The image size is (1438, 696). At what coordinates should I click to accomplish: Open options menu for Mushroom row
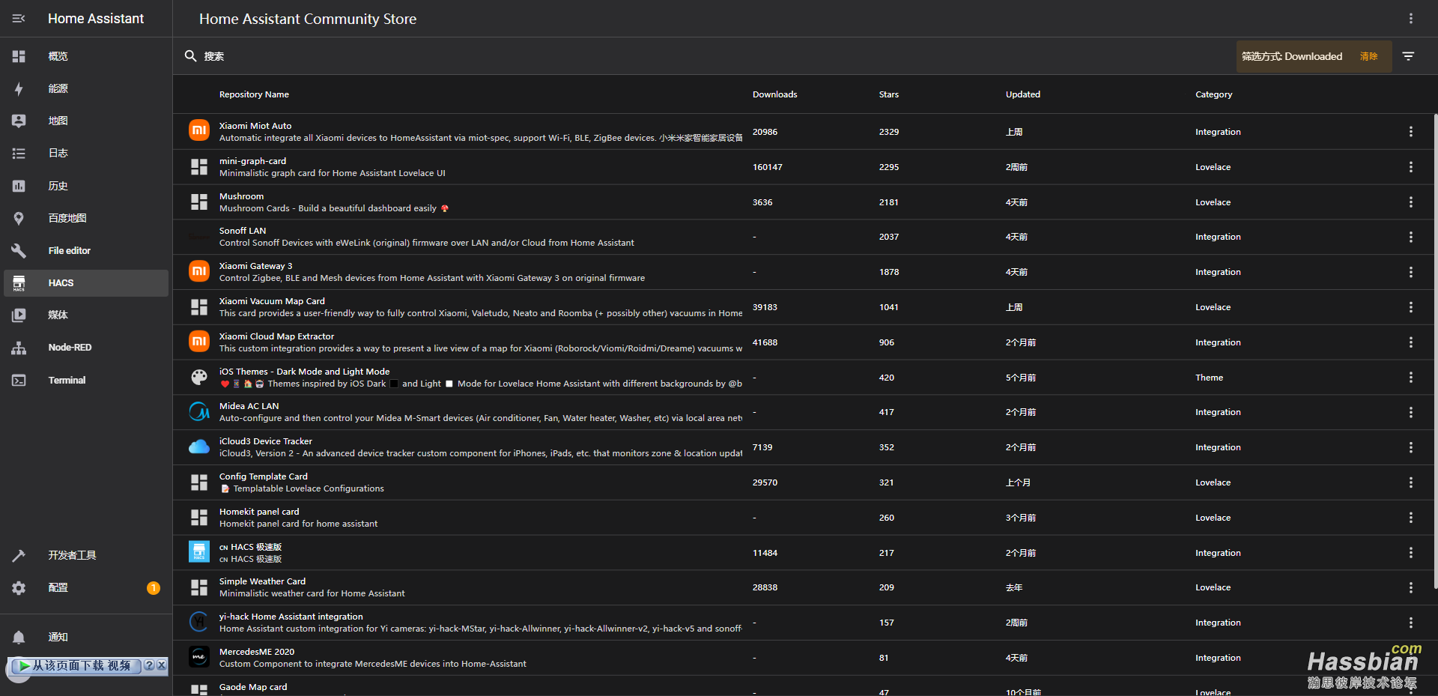coord(1410,202)
